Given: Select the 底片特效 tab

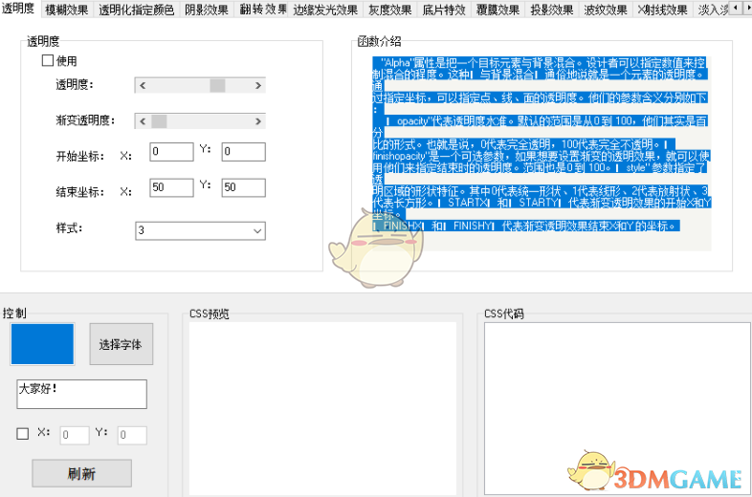Looking at the screenshot, I should tap(444, 10).
